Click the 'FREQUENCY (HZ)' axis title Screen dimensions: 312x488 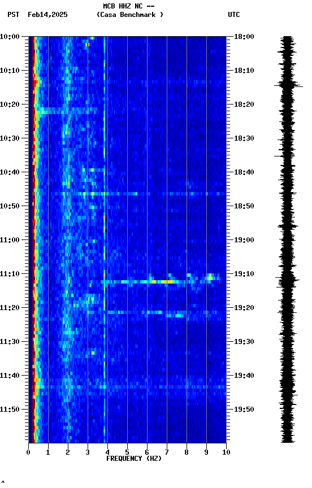[x=134, y=459]
